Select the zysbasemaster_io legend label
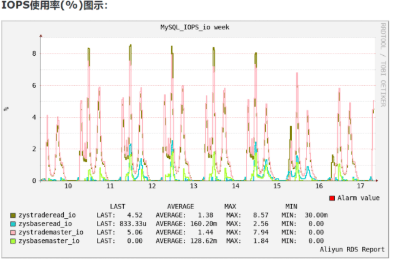 click(x=49, y=241)
